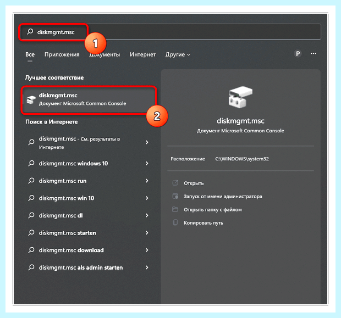Screen dimensions: 341x318
Task: Click search icon beside 'diskmgmt.msc dl'
Action: click(x=31, y=215)
